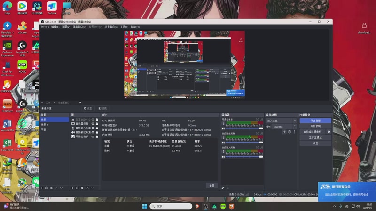Show hidden system tray icons chevron
Screen dimensions: 376x211
pyautogui.click(x=334, y=206)
